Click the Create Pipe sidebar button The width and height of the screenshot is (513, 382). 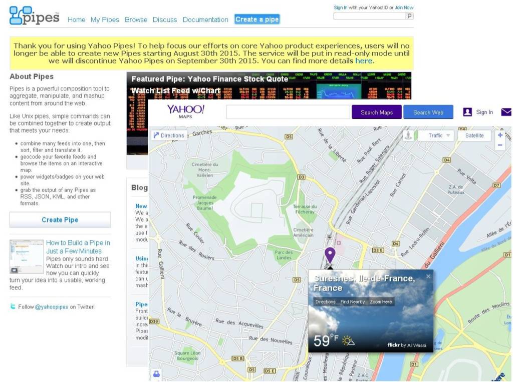point(60,219)
